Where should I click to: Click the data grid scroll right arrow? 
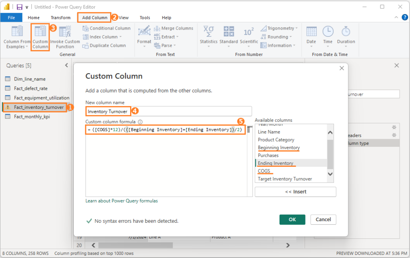288,245
